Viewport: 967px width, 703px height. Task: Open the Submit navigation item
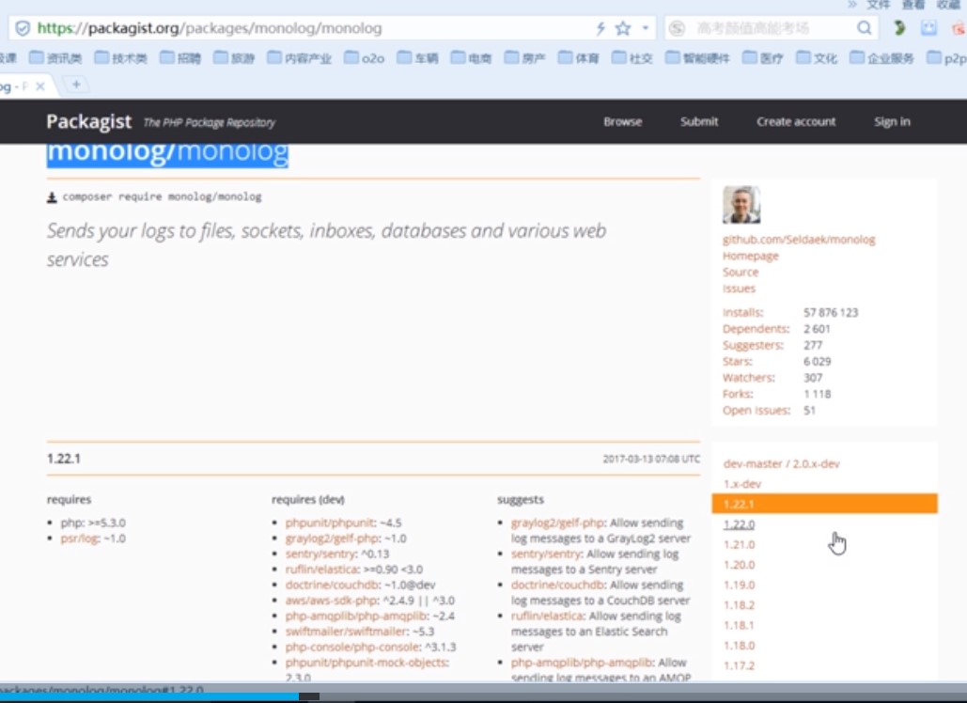pos(699,121)
